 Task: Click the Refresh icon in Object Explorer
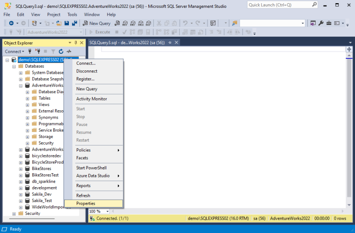pyautogui.click(x=61, y=51)
